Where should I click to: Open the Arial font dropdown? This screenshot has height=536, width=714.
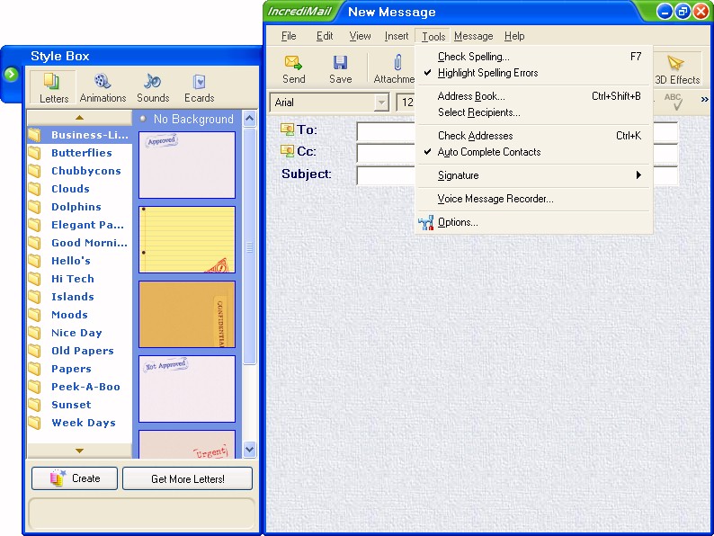pyautogui.click(x=381, y=103)
